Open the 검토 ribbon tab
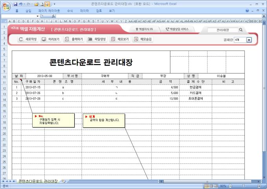The width and height of the screenshot is (267, 189). [x=99, y=11]
